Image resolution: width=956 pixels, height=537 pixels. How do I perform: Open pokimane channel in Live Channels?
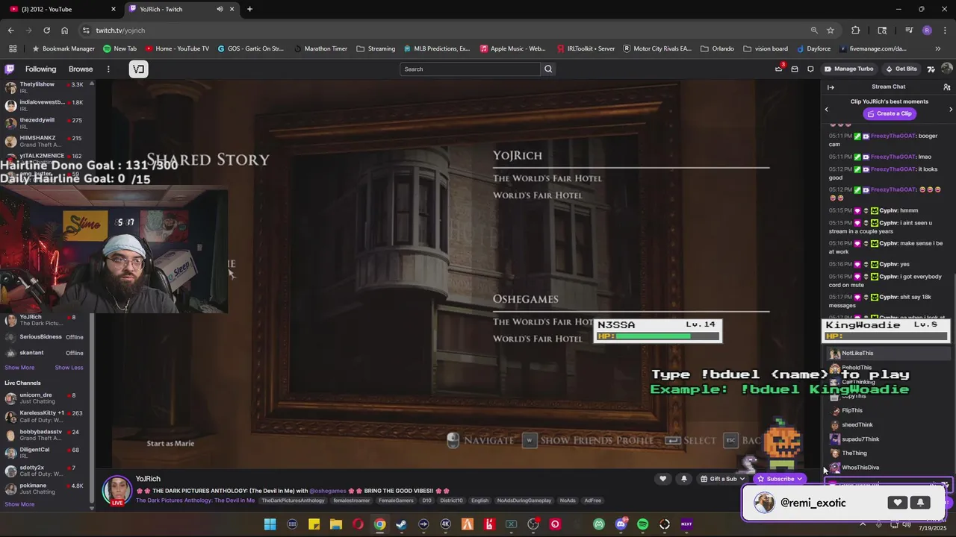pyautogui.click(x=46, y=489)
